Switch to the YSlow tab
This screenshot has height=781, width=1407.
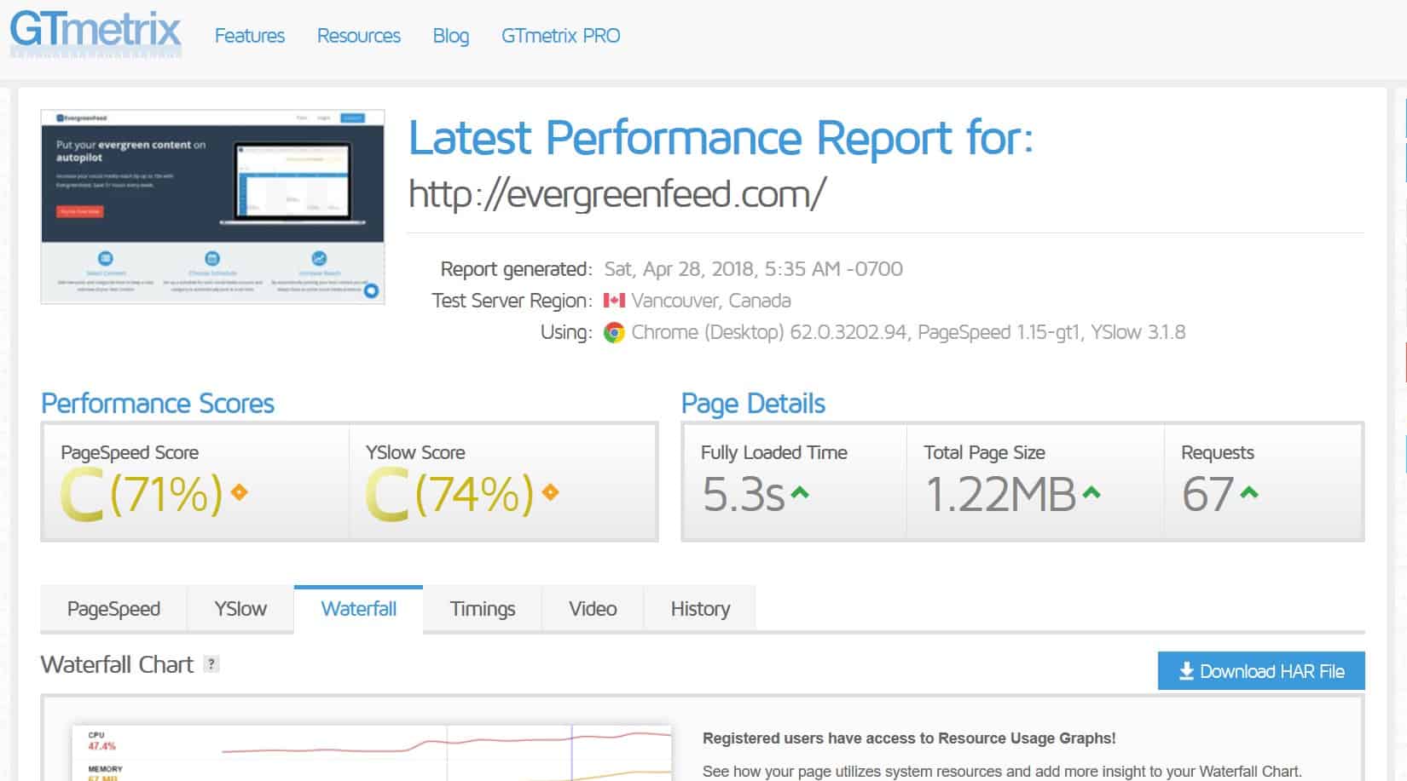click(x=240, y=609)
